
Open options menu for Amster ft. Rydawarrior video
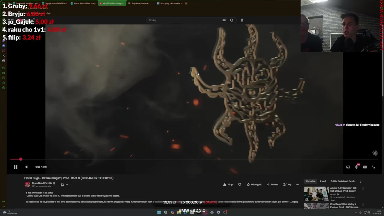[x=363, y=188]
